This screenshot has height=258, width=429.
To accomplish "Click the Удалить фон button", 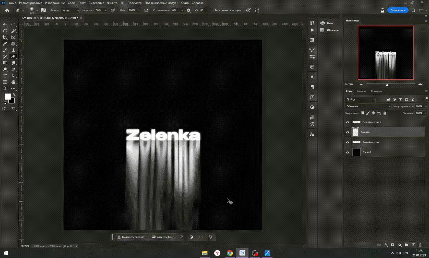I will tap(162, 237).
